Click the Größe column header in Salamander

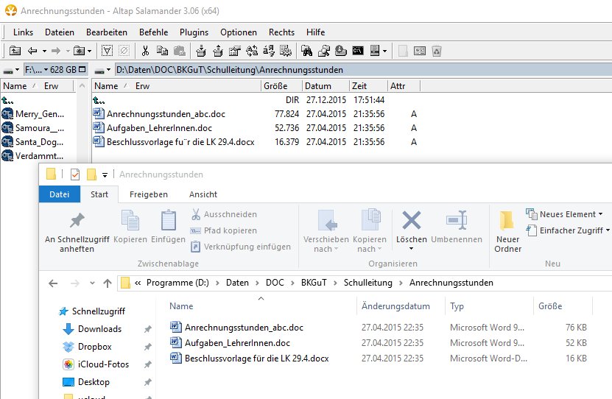click(275, 86)
